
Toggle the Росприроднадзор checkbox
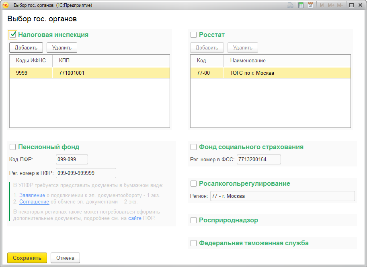[194, 220]
